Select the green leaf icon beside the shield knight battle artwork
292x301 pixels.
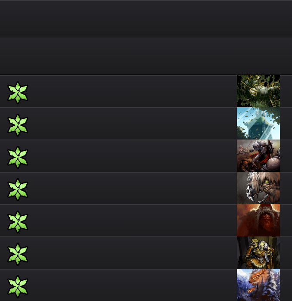coord(18,157)
